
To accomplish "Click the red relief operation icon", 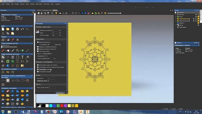I will pos(8,91).
